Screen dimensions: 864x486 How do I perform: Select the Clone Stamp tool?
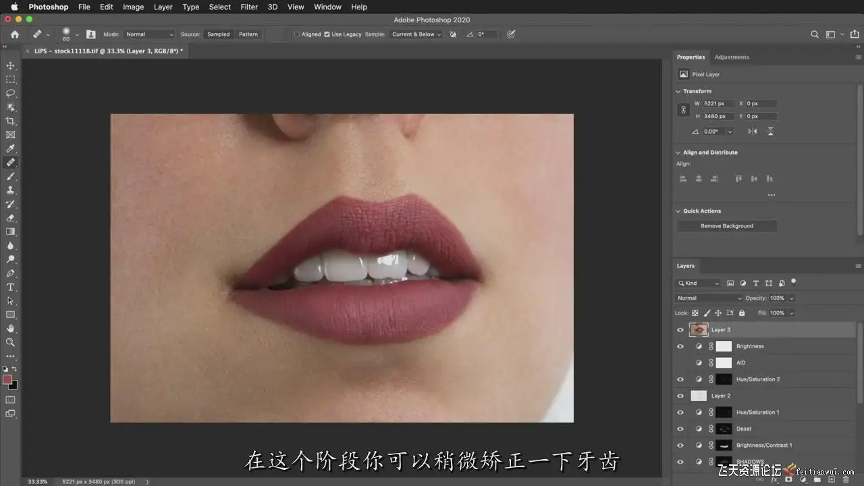click(x=11, y=190)
